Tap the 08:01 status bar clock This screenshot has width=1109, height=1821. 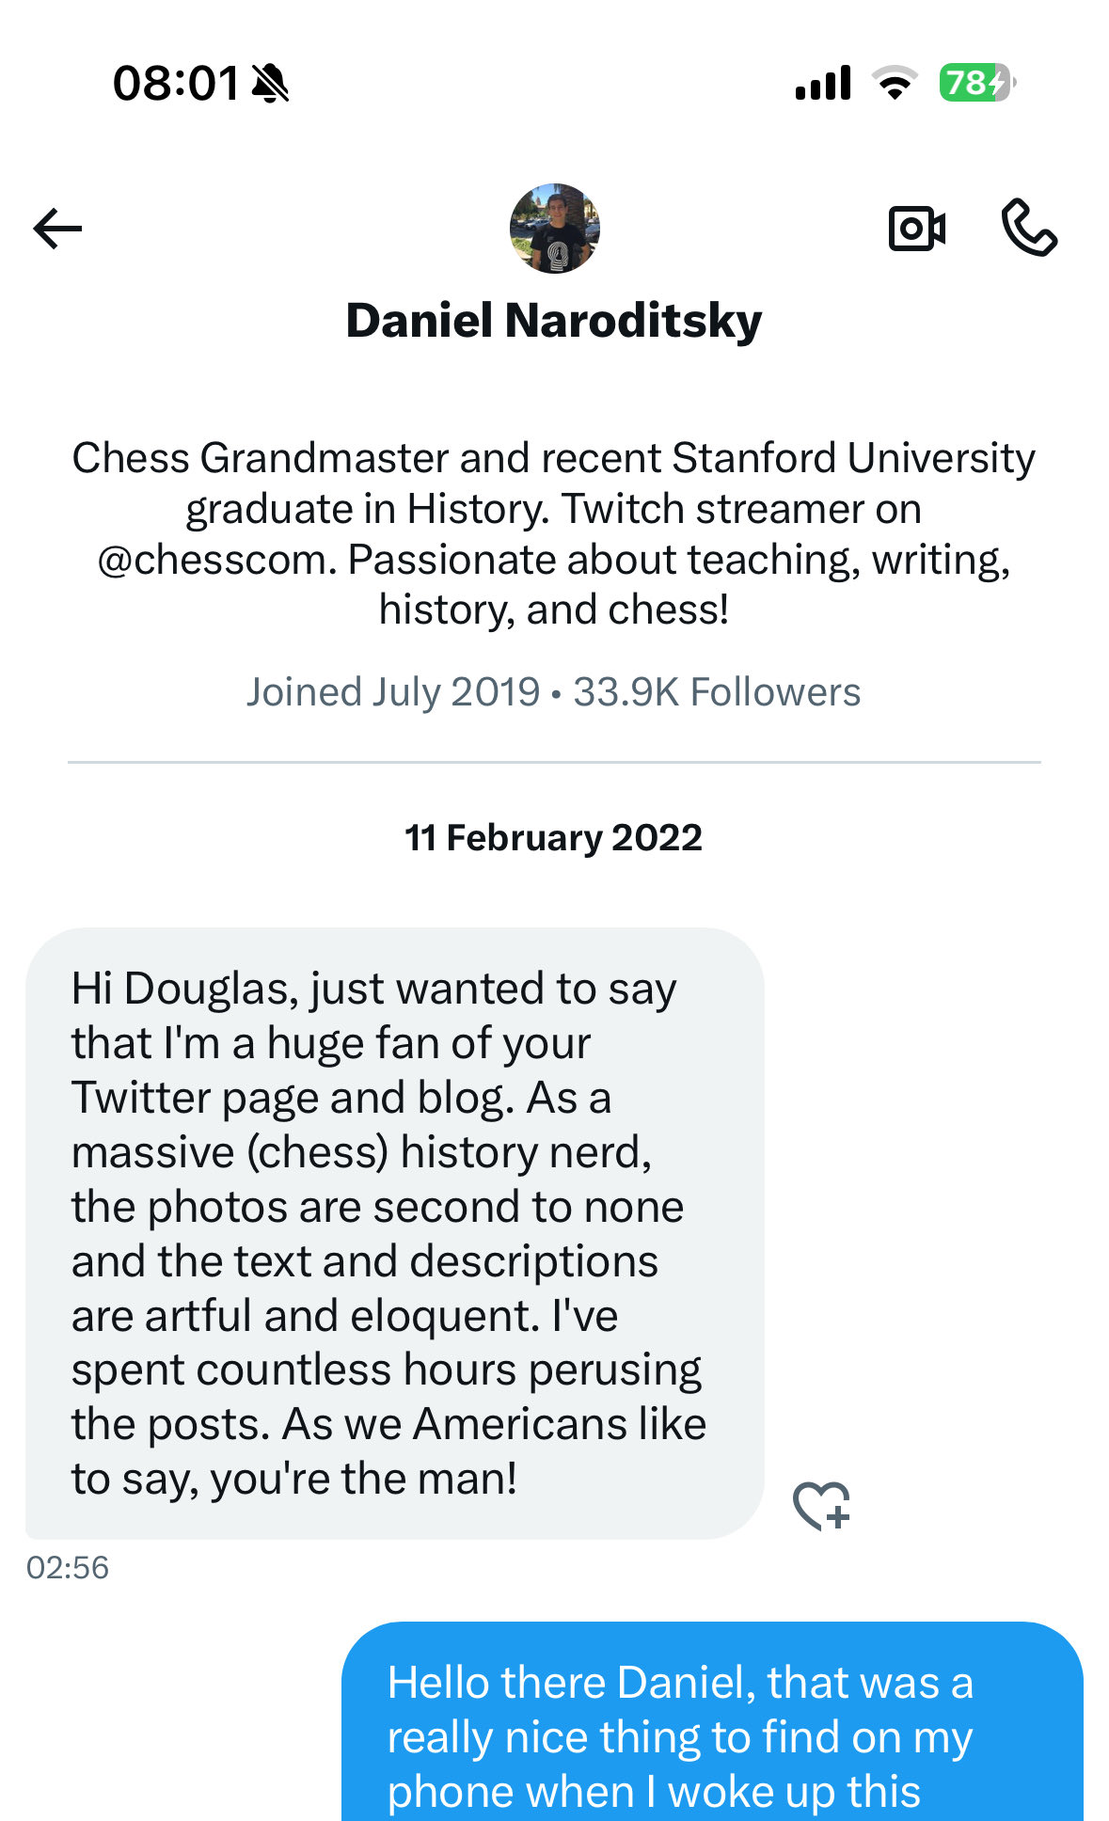point(176,83)
